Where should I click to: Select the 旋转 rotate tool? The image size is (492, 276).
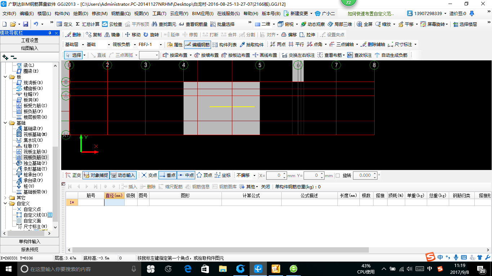click(x=151, y=35)
